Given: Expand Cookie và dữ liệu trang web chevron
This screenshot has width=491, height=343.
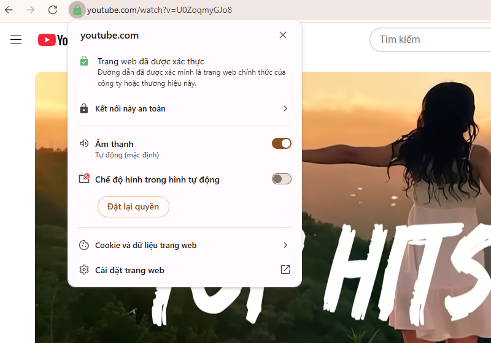Looking at the screenshot, I should pos(285,245).
